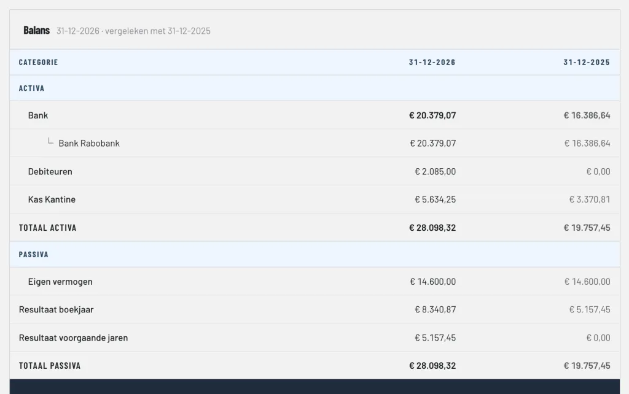This screenshot has height=394, width=629.
Task: Click the CATEGORIE column header
Action: click(39, 62)
